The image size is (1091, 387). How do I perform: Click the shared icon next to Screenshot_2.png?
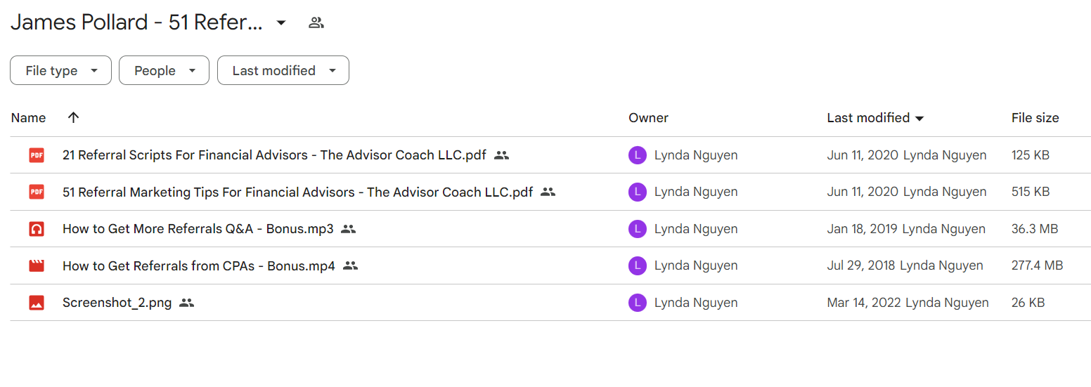186,303
